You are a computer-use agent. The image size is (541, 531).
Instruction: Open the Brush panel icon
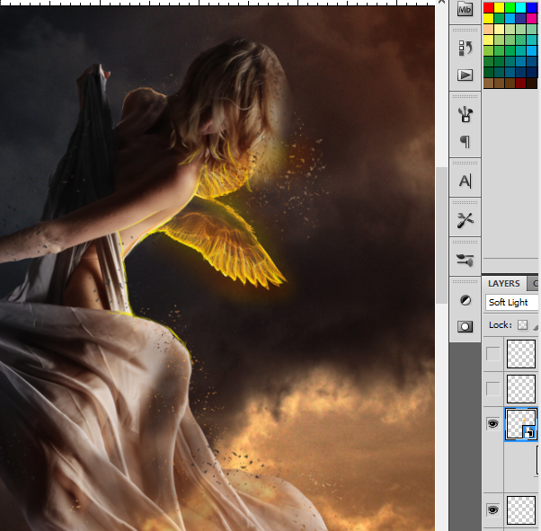point(465,114)
